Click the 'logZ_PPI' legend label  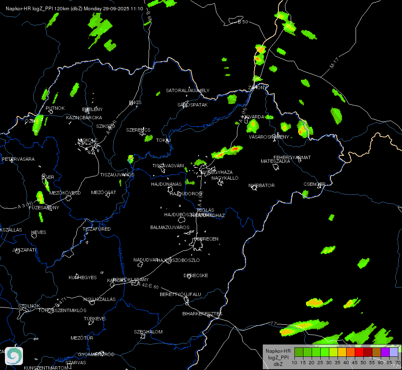pyautogui.click(x=278, y=358)
